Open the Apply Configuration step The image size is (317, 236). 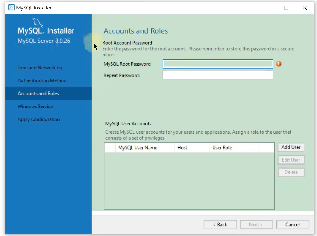pyautogui.click(x=38, y=119)
